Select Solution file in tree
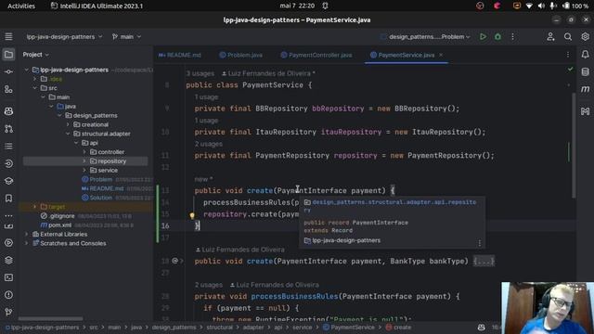The image size is (594, 334). point(101,198)
